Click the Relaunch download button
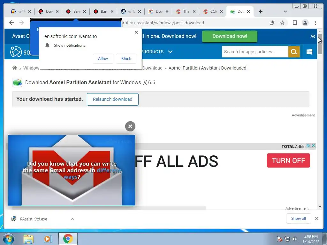 (x=113, y=99)
